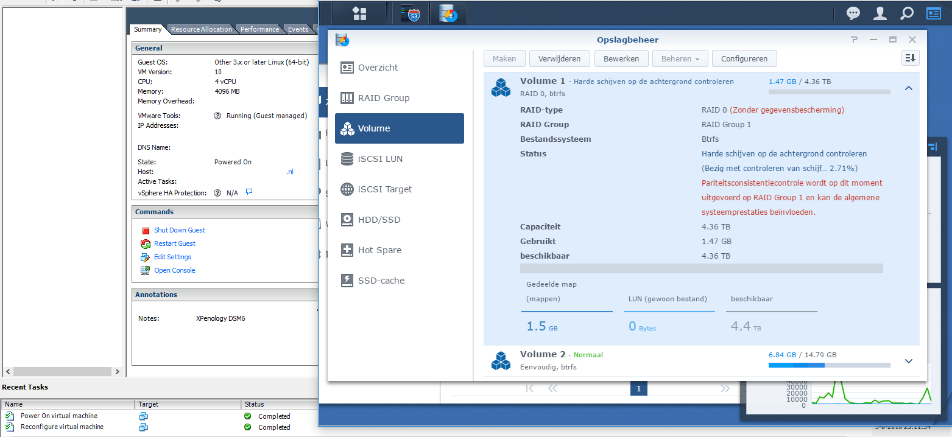Viewport: 952px width, 437px height.
Task: Click Shut Down Guest link in vSphere
Action: coord(180,230)
